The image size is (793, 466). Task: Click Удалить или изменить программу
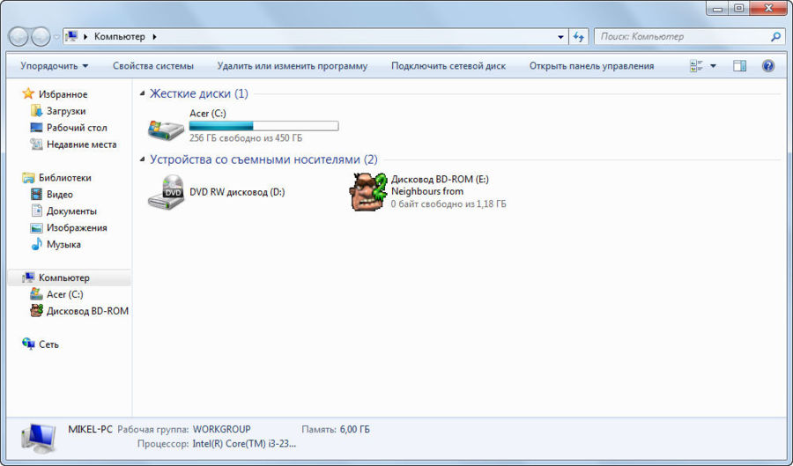[x=292, y=66]
